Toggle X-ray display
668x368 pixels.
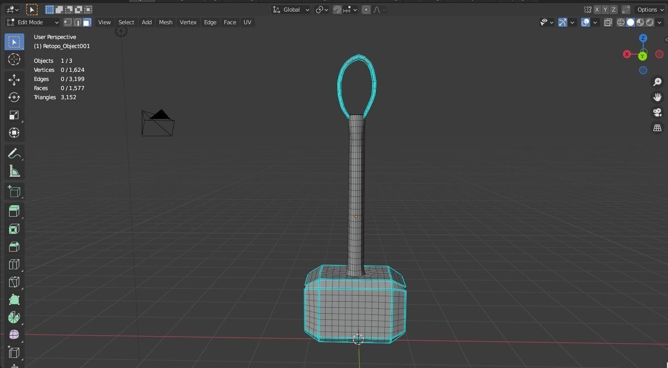608,22
